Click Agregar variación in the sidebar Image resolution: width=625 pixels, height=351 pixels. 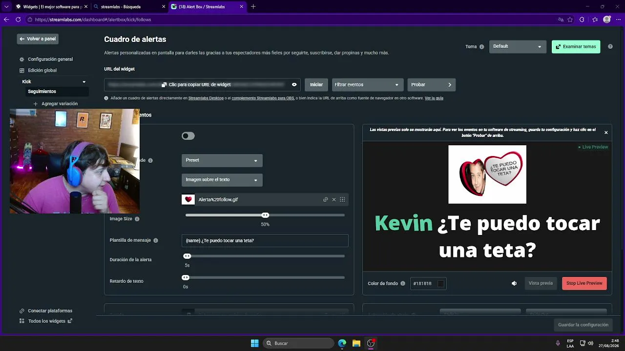pos(60,104)
